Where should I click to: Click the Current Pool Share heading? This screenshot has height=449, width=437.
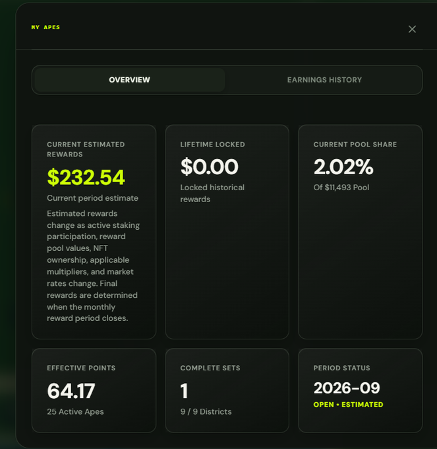(355, 145)
